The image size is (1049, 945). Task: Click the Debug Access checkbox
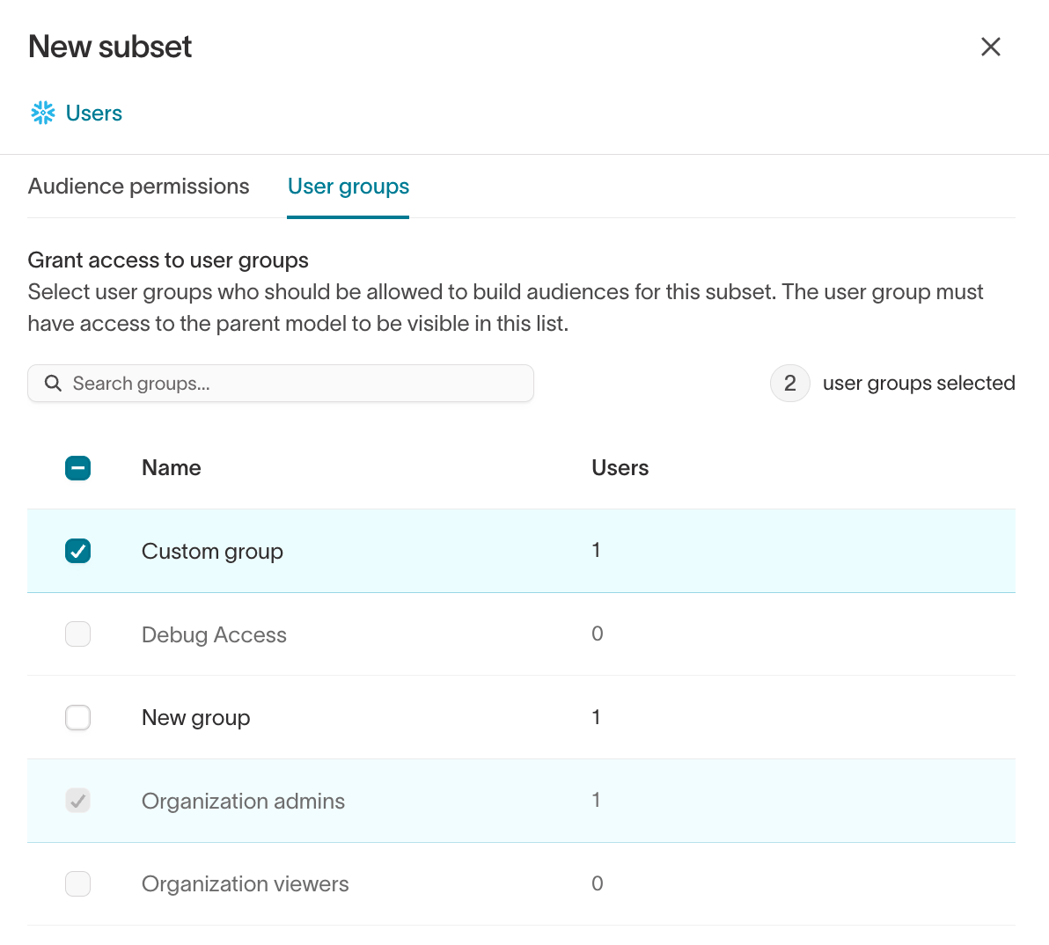tap(77, 634)
